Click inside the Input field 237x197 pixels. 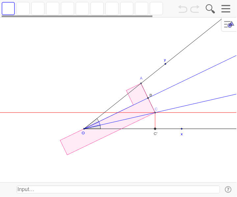(x=118, y=189)
